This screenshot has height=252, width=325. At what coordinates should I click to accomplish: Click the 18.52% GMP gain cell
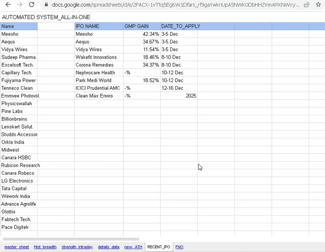tap(142, 80)
